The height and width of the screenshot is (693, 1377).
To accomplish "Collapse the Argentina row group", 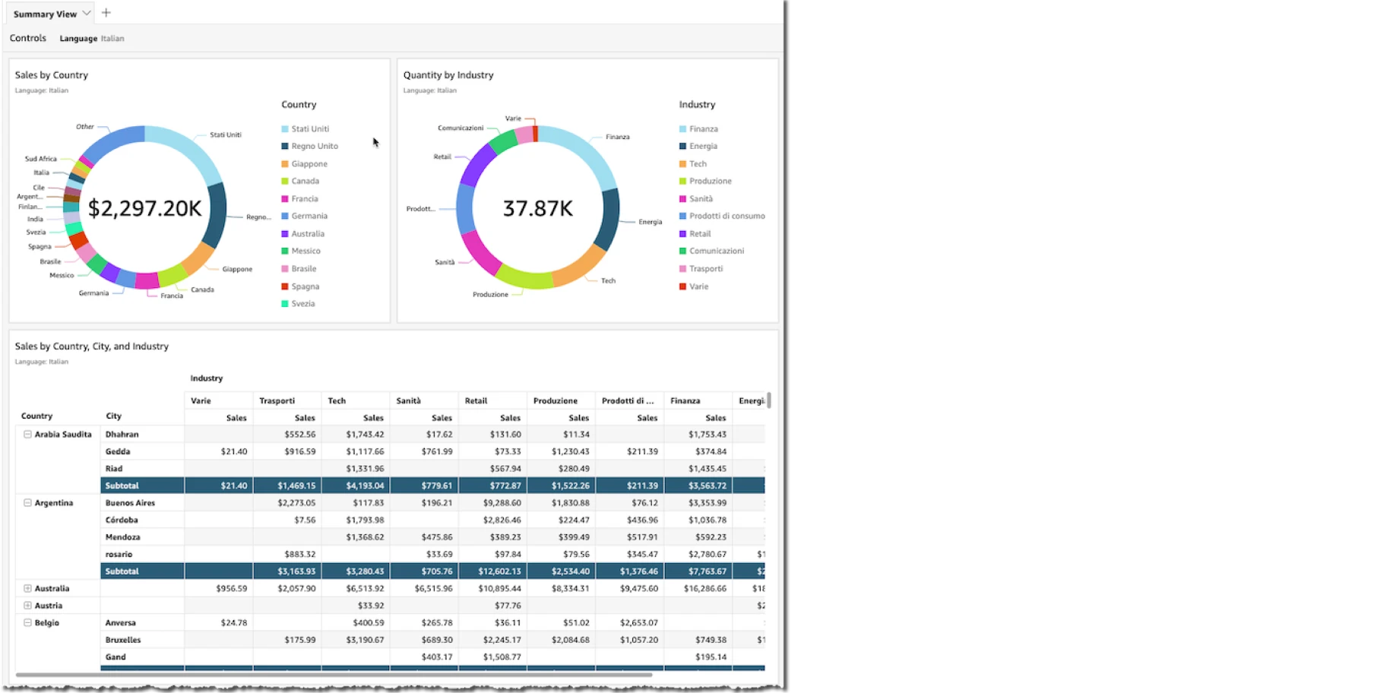I will click(27, 503).
